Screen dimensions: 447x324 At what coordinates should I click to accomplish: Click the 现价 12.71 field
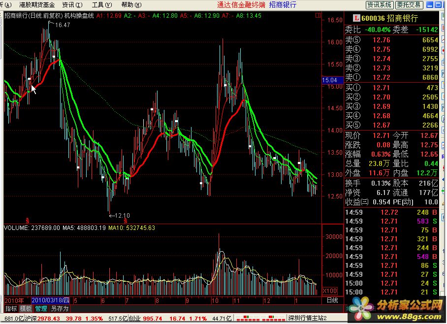[367, 135]
